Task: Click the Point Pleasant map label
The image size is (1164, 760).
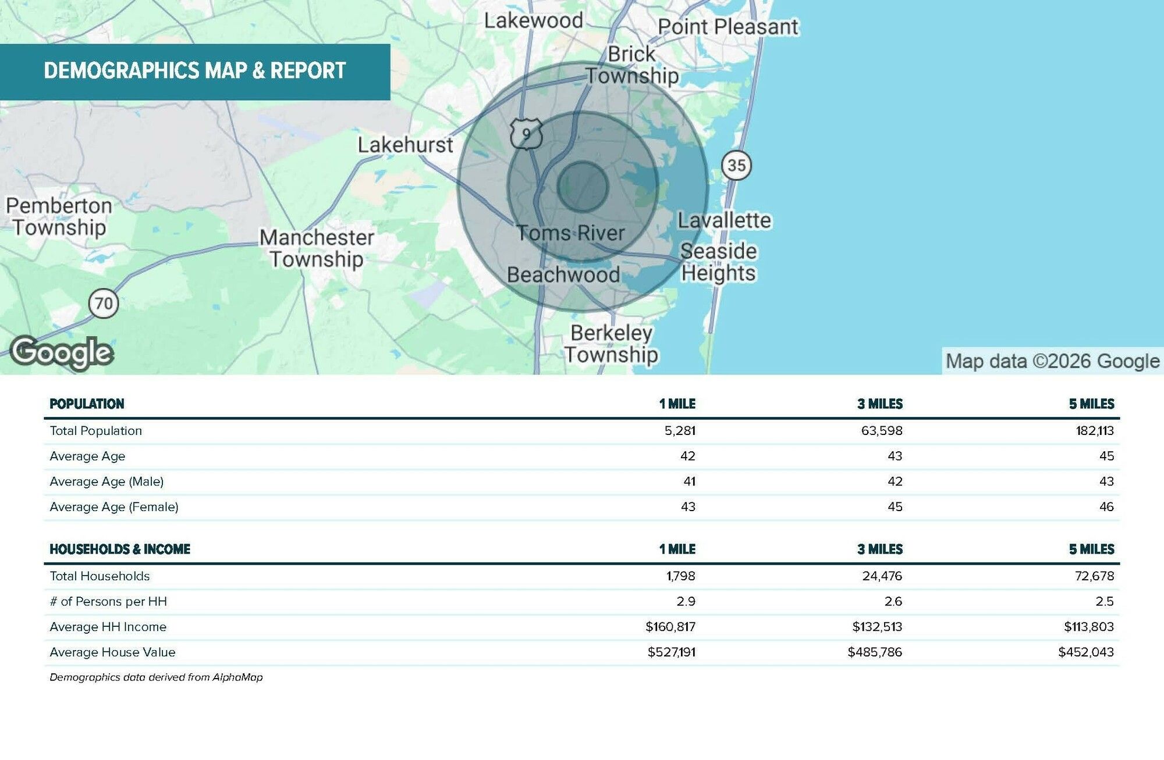Action: tap(728, 27)
